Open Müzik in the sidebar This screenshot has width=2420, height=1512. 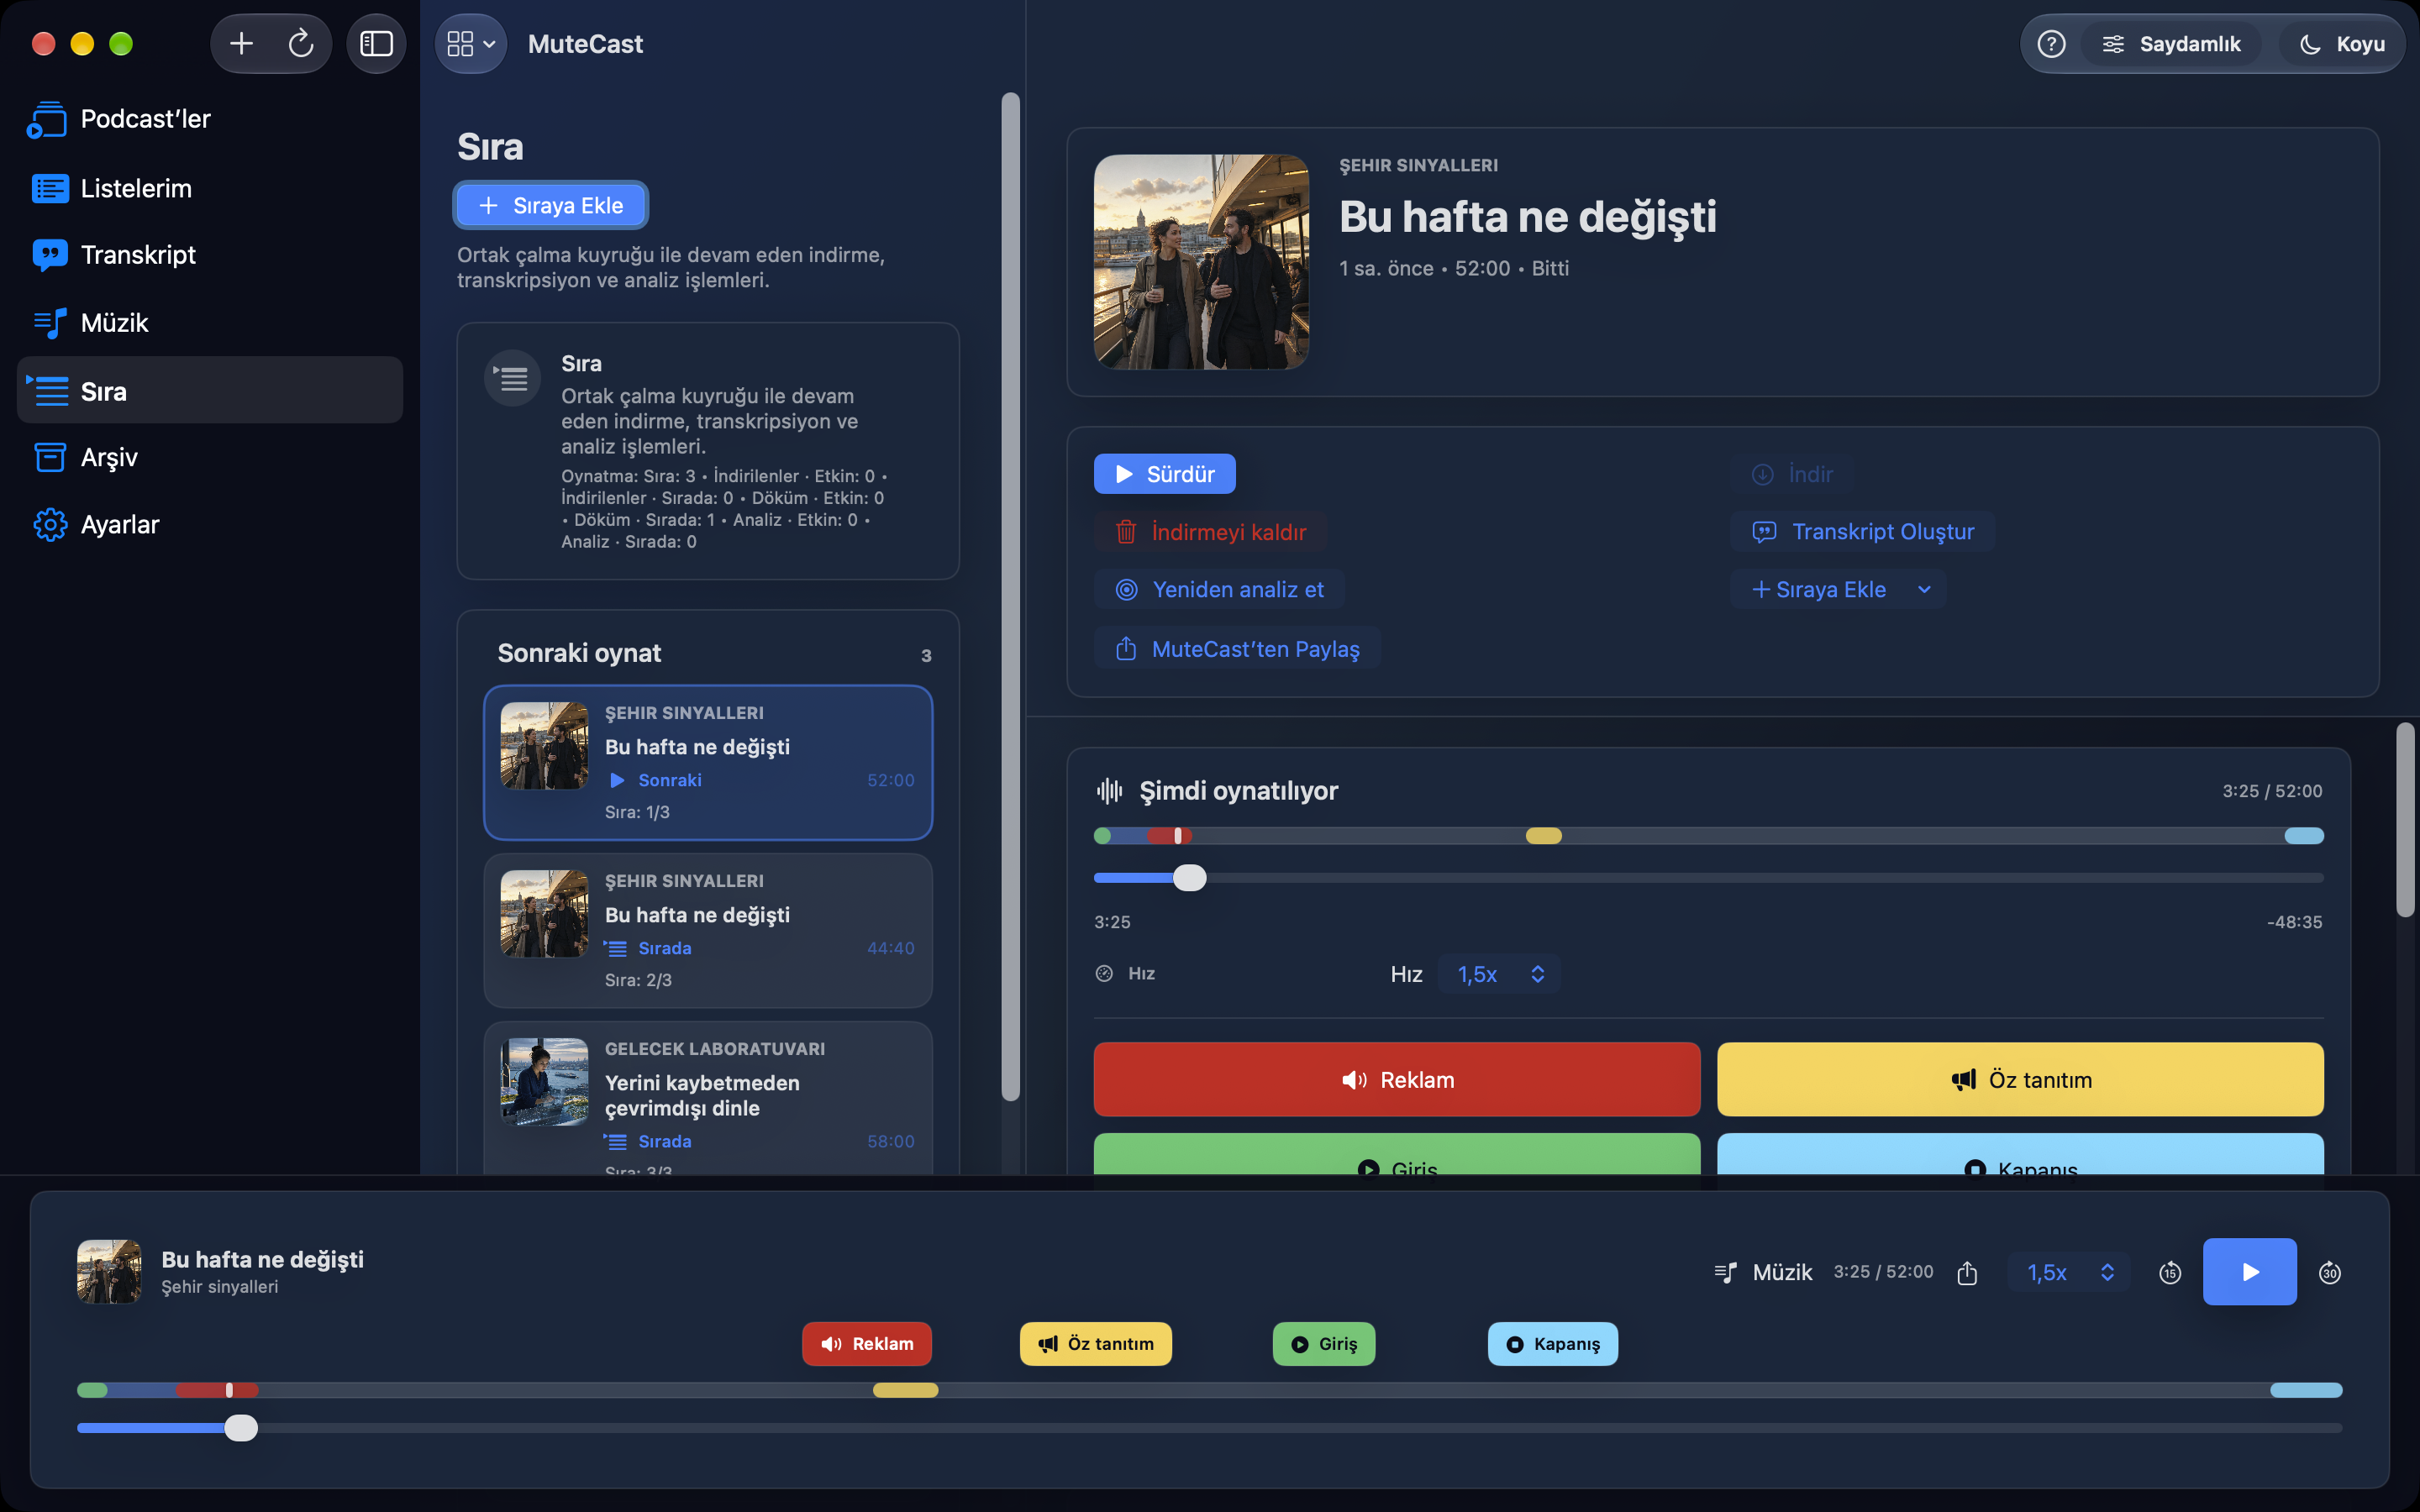coord(210,323)
